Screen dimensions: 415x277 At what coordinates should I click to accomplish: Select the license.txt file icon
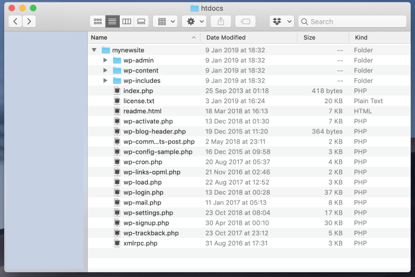[x=117, y=101]
